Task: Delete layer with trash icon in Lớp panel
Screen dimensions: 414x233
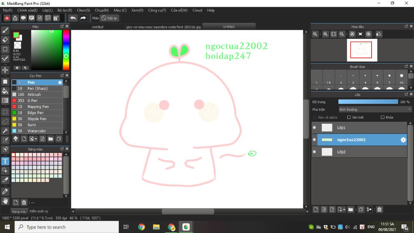Action: click(379, 210)
